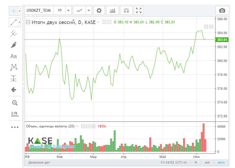Click the USDKZT_TOM symbol input field
The width and height of the screenshot is (235, 168).
pos(39,10)
